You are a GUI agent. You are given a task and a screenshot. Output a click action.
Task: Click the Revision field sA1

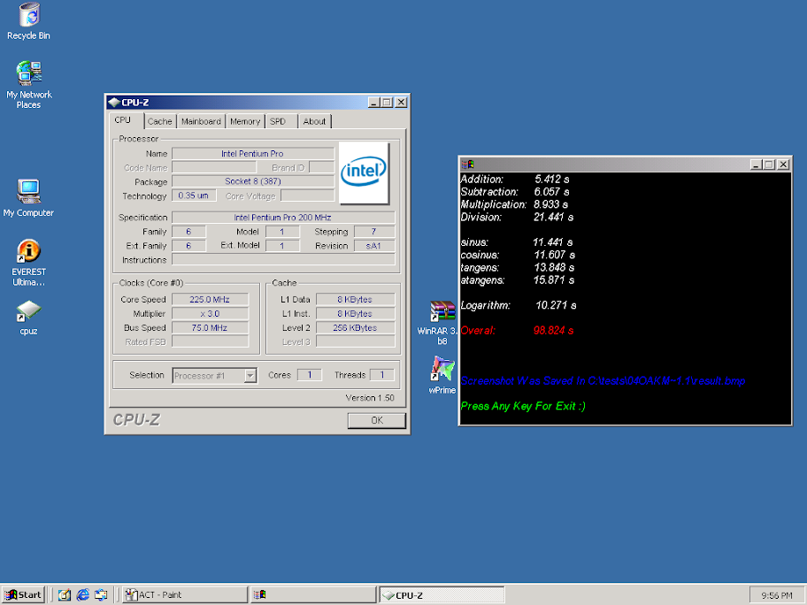coord(374,246)
